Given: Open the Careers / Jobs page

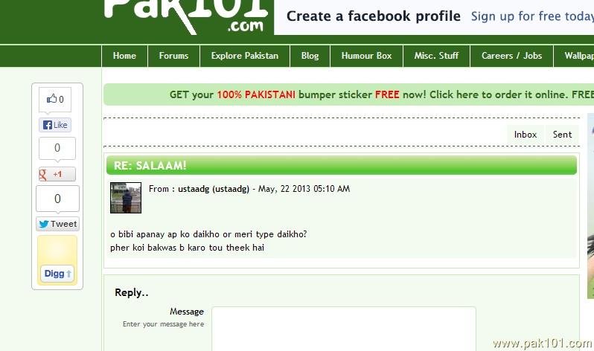Looking at the screenshot, I should (511, 56).
